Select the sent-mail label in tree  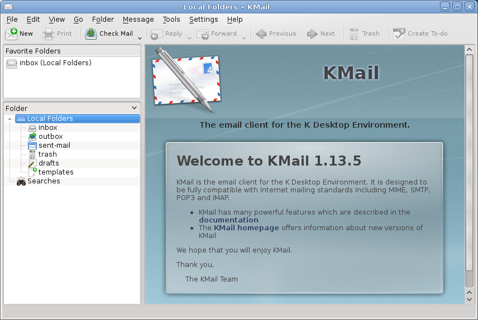click(x=54, y=146)
